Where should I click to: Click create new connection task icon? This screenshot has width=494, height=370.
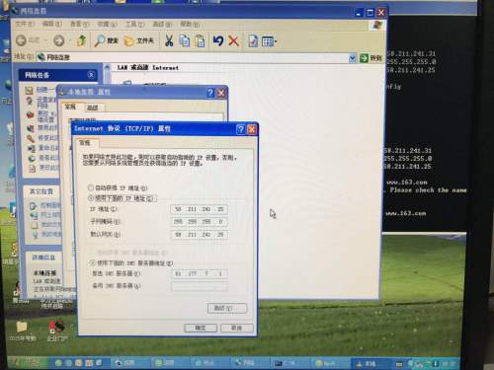pos(29,91)
